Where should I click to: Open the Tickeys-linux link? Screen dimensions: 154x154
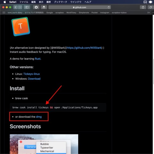click(31, 74)
